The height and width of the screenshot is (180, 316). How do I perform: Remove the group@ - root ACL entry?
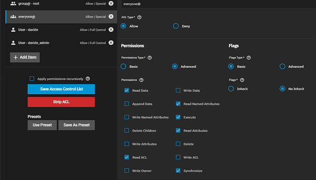pyautogui.click(x=111, y=3)
